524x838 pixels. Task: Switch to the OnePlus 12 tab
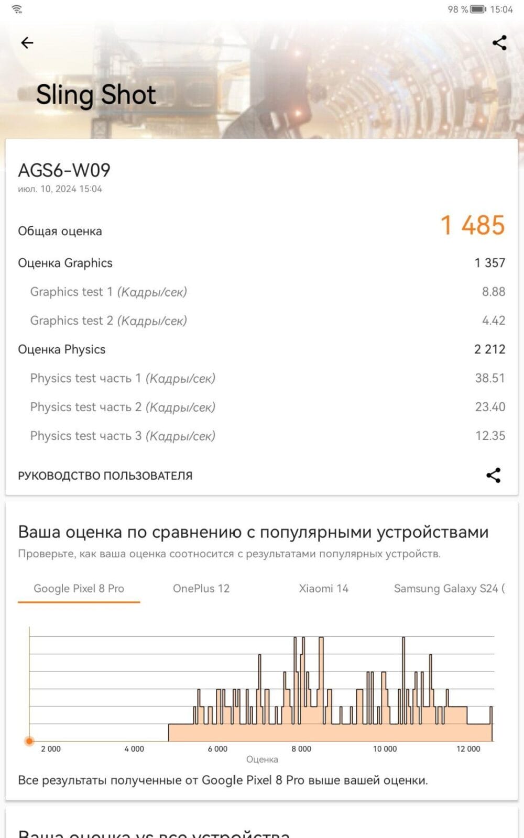(201, 588)
